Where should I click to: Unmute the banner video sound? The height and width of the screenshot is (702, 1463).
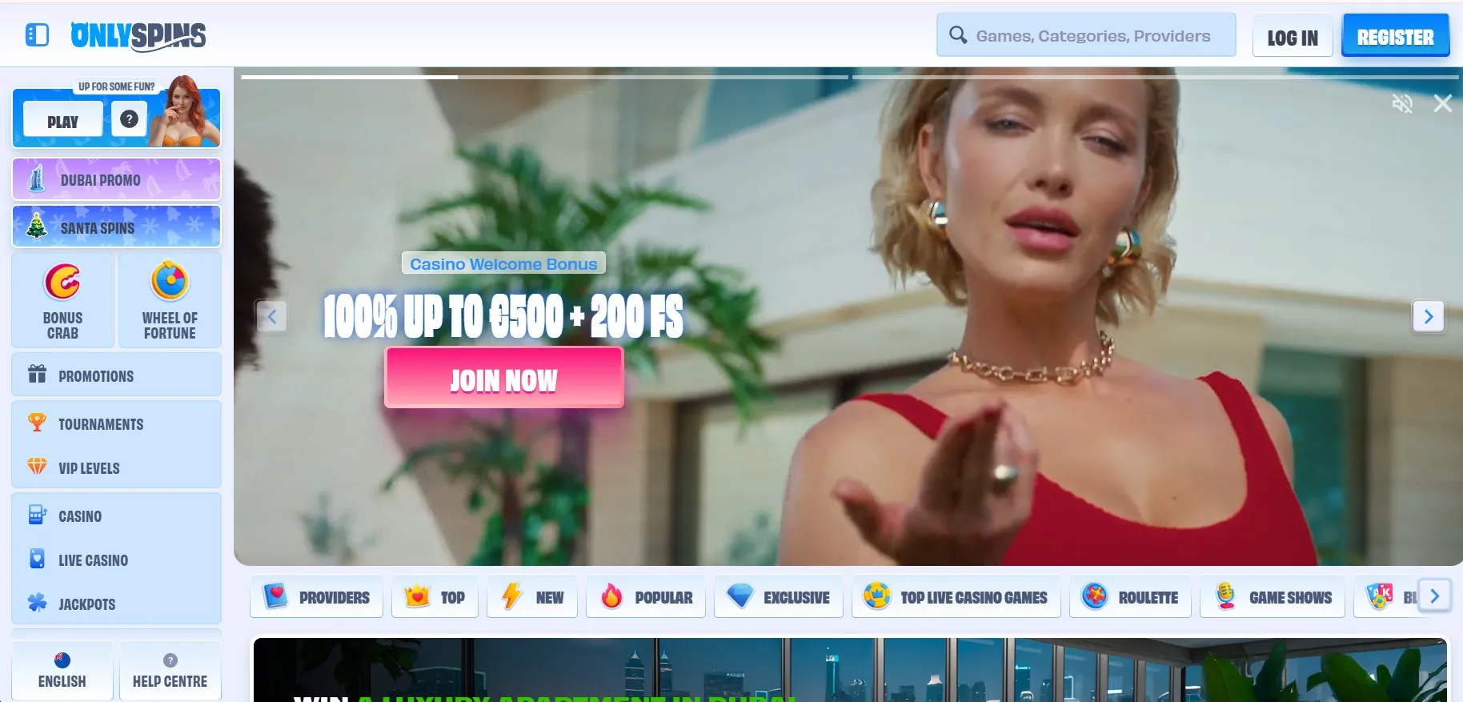tap(1402, 103)
